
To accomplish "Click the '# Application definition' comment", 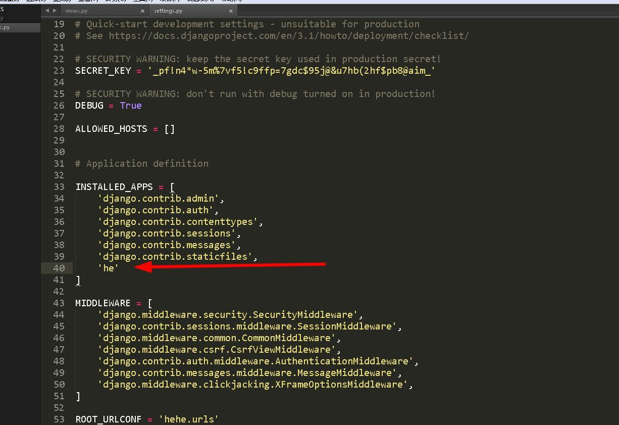I will (x=142, y=163).
